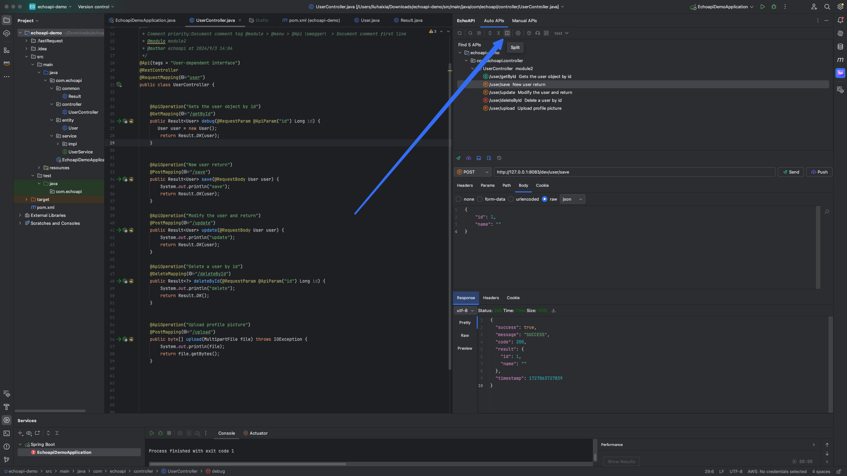Click the request URL input field
The width and height of the screenshot is (847, 476).
[x=635, y=172]
